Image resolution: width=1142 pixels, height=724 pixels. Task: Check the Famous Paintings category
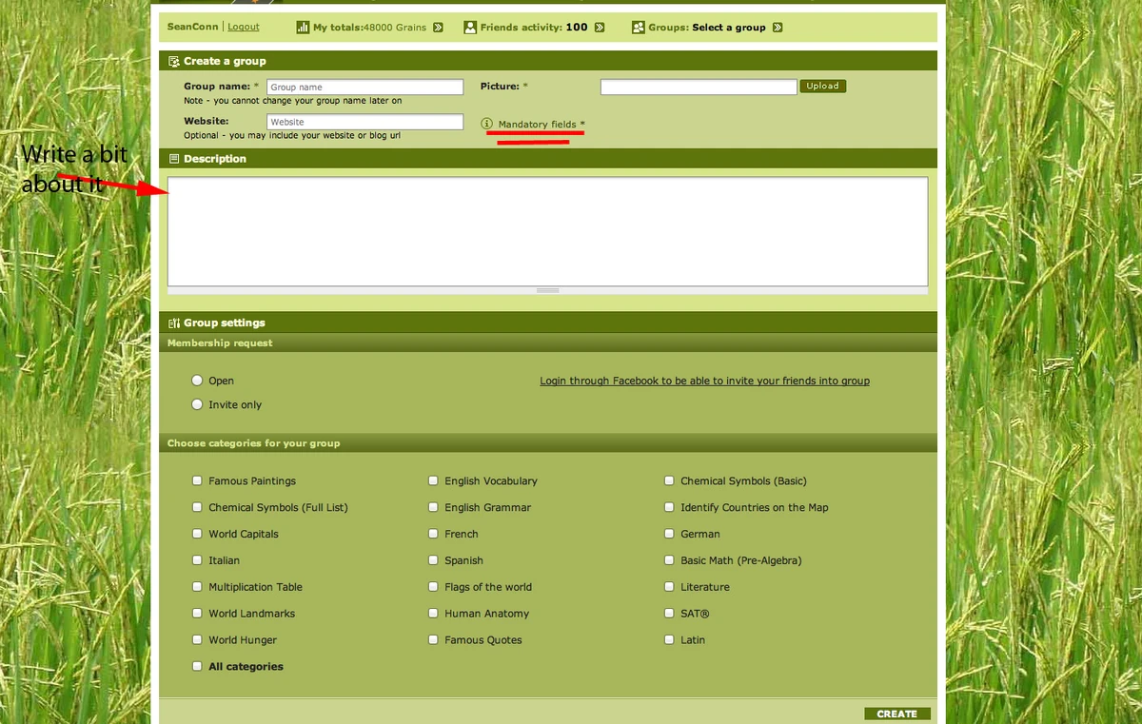tap(197, 480)
